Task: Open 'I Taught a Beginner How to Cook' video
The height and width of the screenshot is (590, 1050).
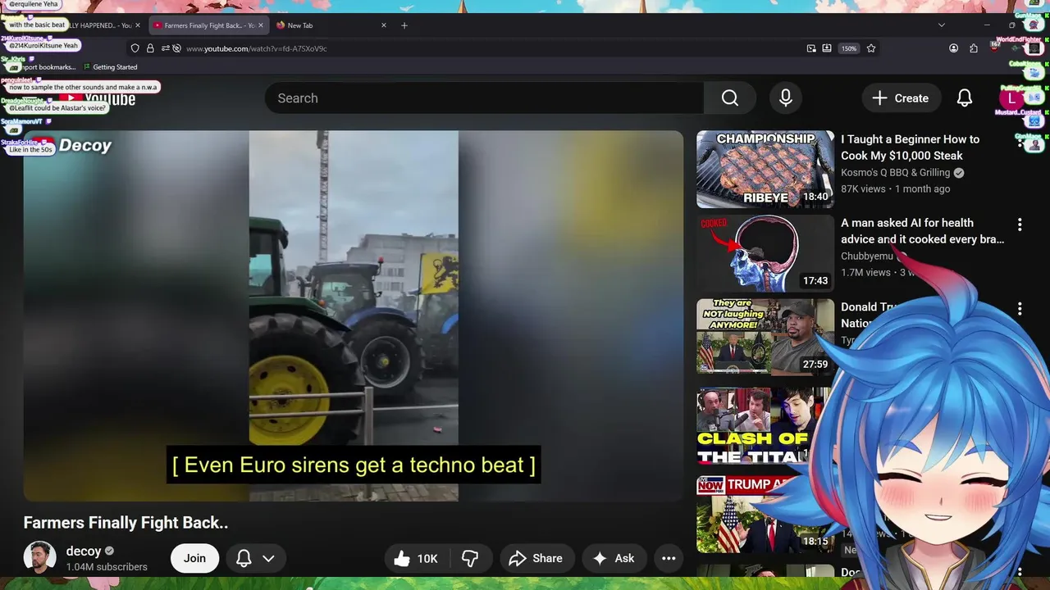Action: pos(910,147)
